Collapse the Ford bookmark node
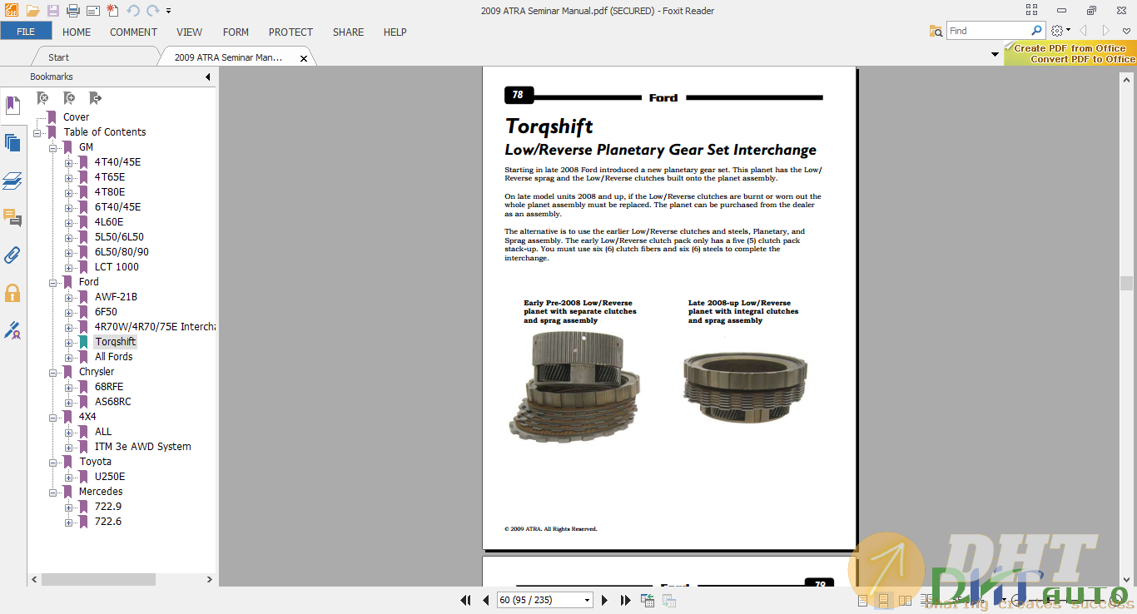The height and width of the screenshot is (614, 1137). coord(53,282)
